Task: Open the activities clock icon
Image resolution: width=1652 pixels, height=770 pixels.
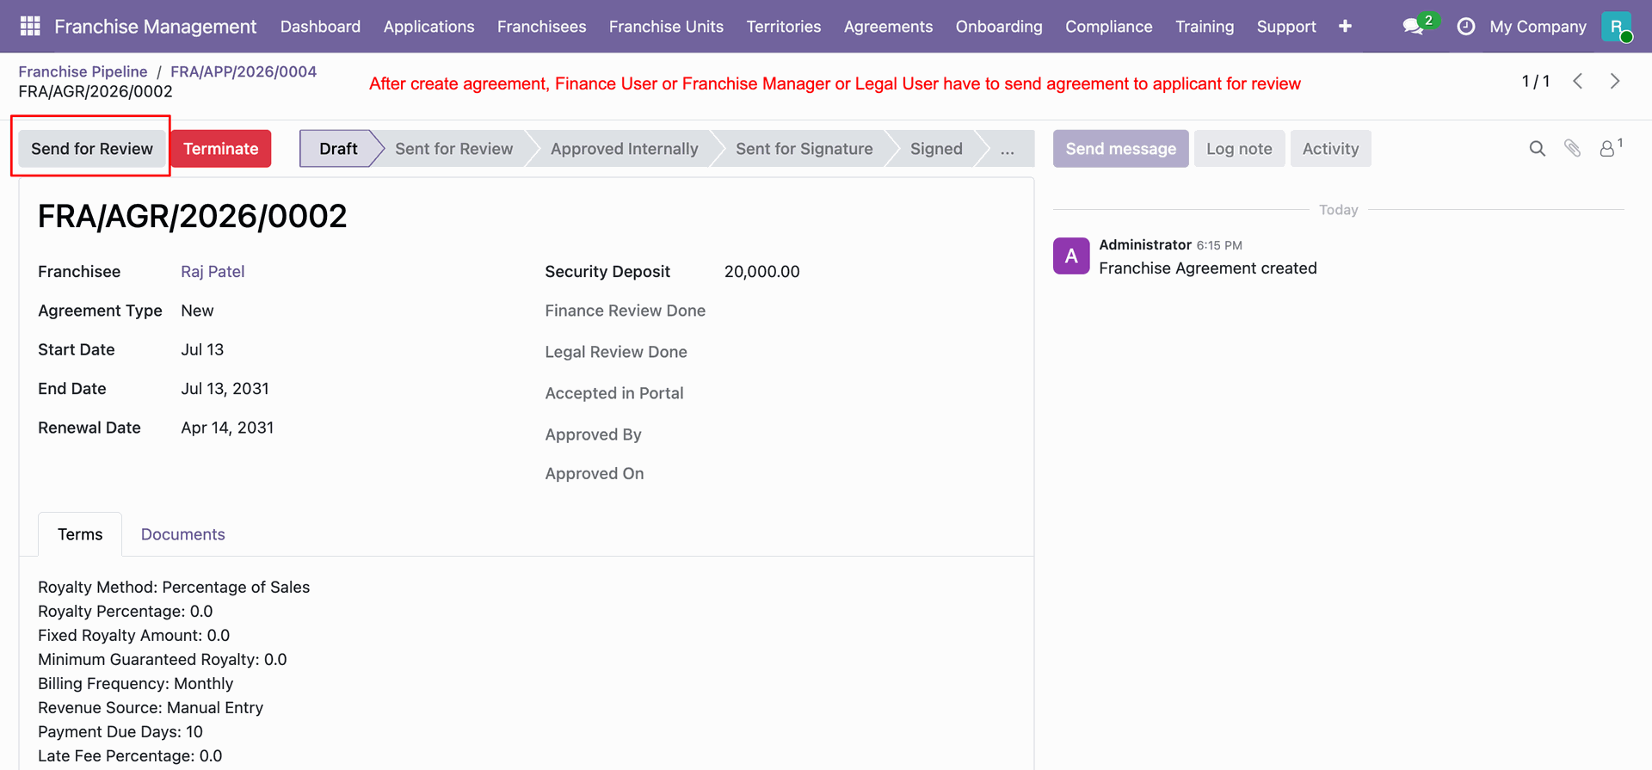Action: coord(1465,27)
